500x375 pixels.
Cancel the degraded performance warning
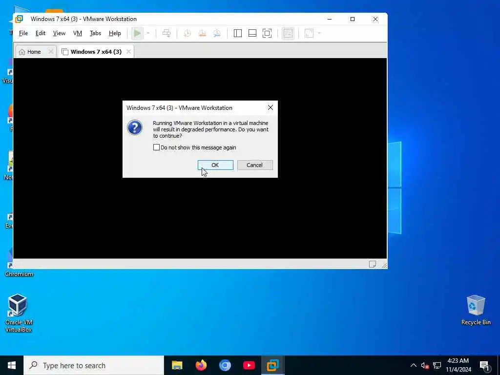255,165
